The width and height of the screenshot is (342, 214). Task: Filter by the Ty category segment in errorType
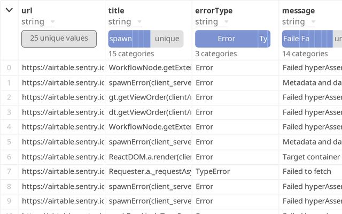pyautogui.click(x=263, y=39)
